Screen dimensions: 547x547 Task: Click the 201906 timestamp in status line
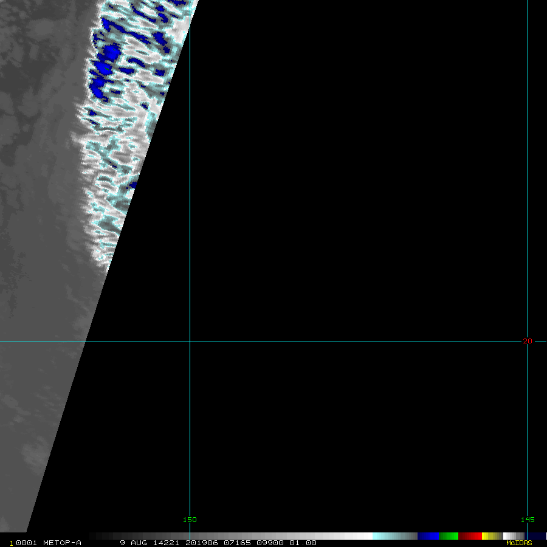coord(201,543)
